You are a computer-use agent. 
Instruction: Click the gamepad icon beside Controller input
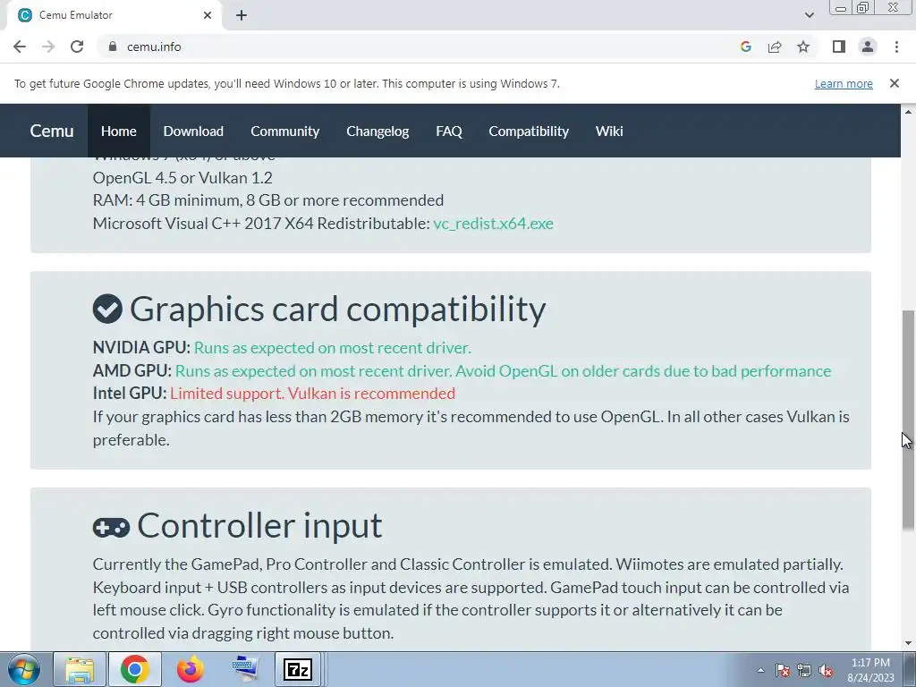(111, 528)
